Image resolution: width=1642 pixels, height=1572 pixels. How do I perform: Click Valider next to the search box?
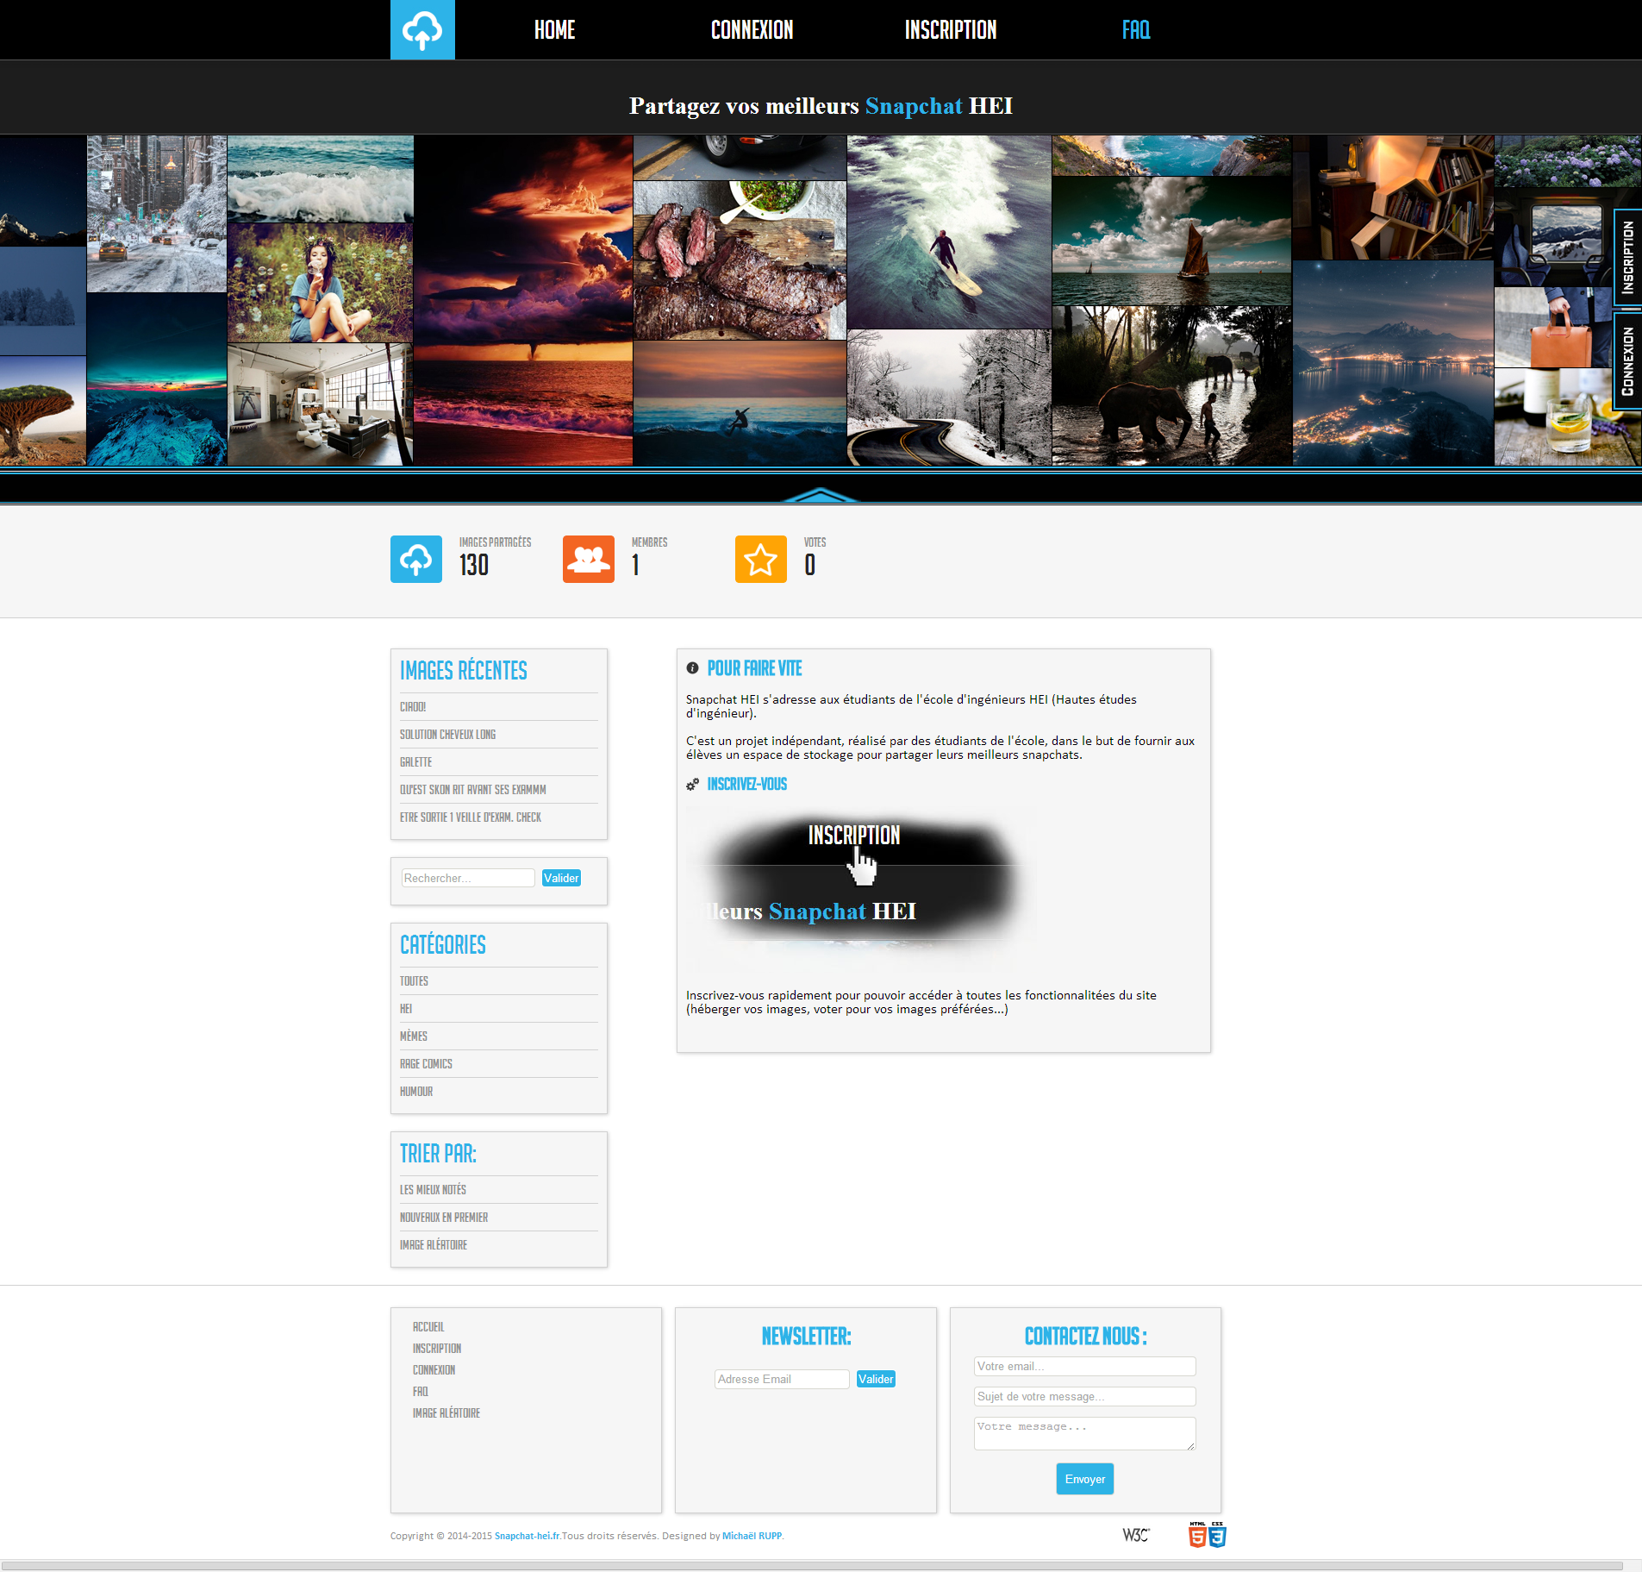(561, 878)
